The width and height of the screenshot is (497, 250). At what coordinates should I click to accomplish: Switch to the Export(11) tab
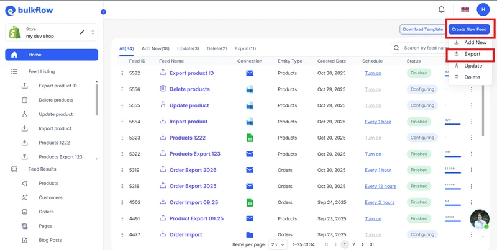tap(245, 48)
